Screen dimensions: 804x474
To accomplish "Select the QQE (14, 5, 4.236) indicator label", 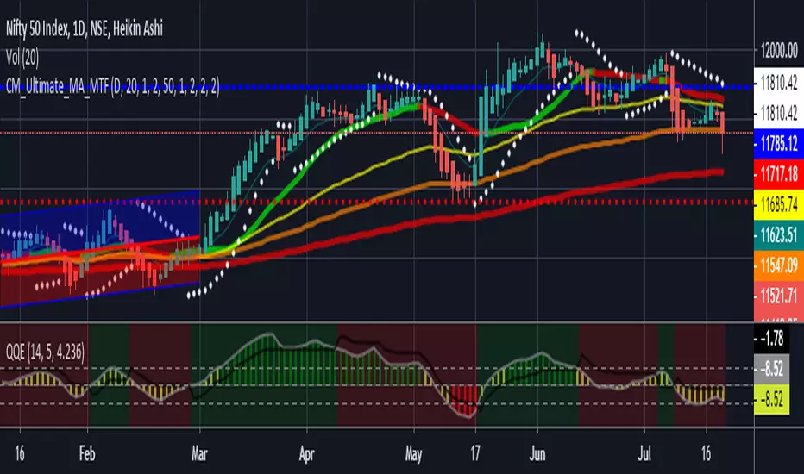I will 45,352.
